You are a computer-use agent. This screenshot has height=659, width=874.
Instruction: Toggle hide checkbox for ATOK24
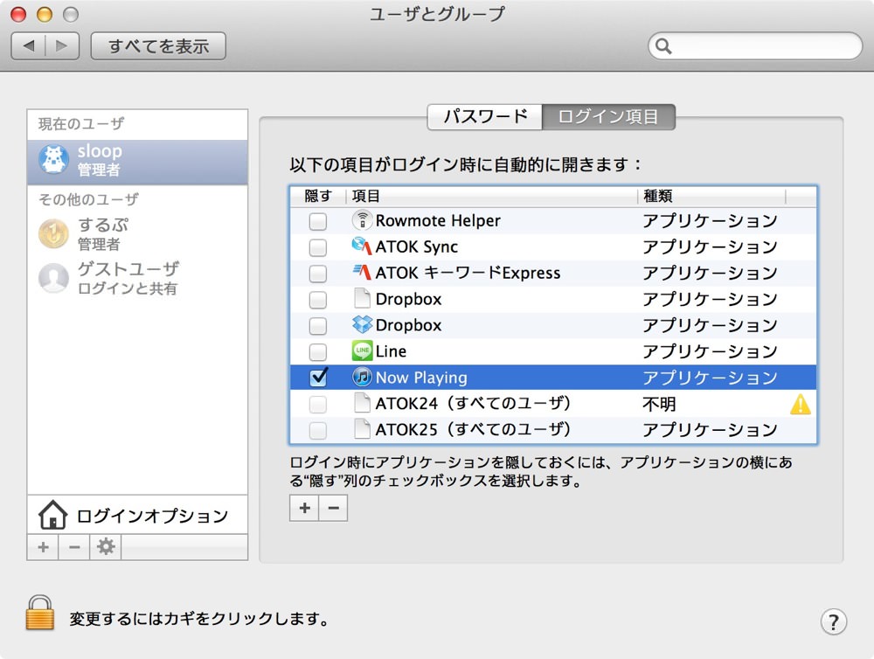(x=318, y=404)
